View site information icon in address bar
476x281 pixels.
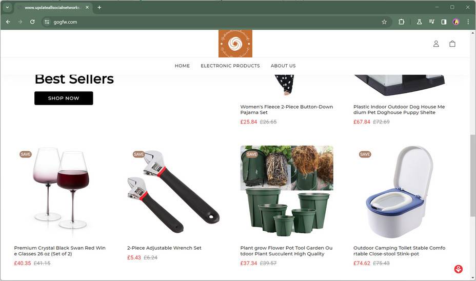pos(47,22)
